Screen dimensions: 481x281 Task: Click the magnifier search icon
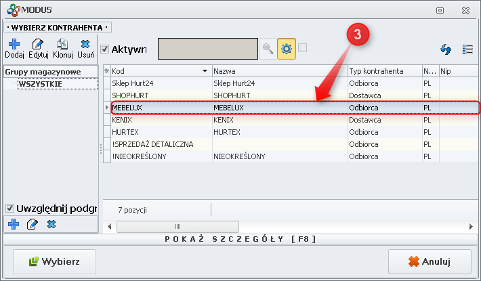click(268, 49)
